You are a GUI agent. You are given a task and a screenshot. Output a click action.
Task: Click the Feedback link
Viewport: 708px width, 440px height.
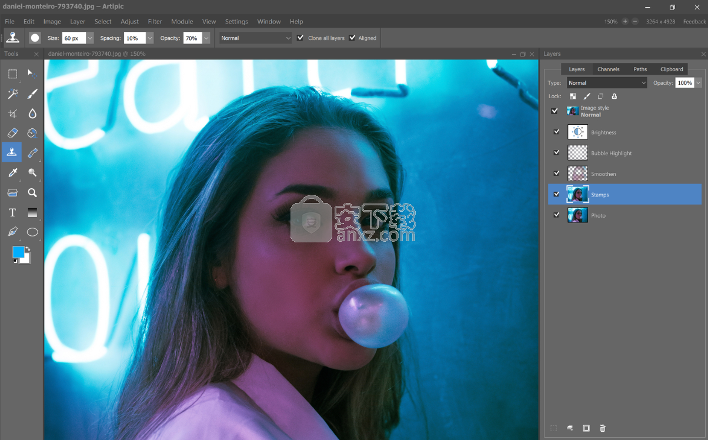click(694, 21)
